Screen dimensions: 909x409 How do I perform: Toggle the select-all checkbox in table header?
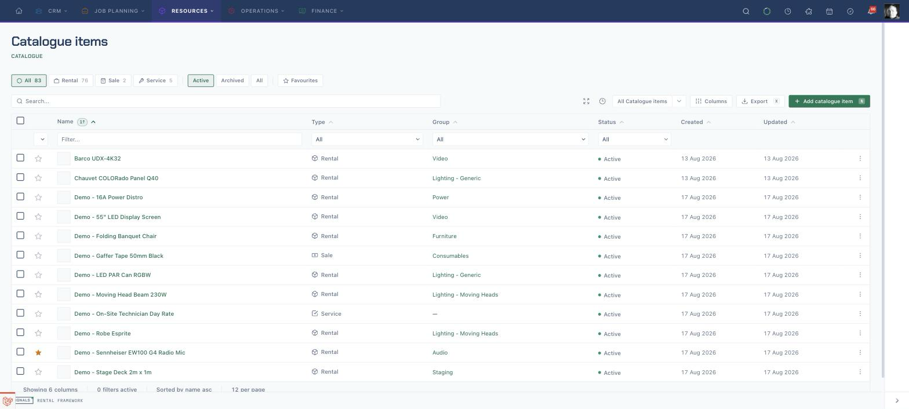(x=20, y=120)
